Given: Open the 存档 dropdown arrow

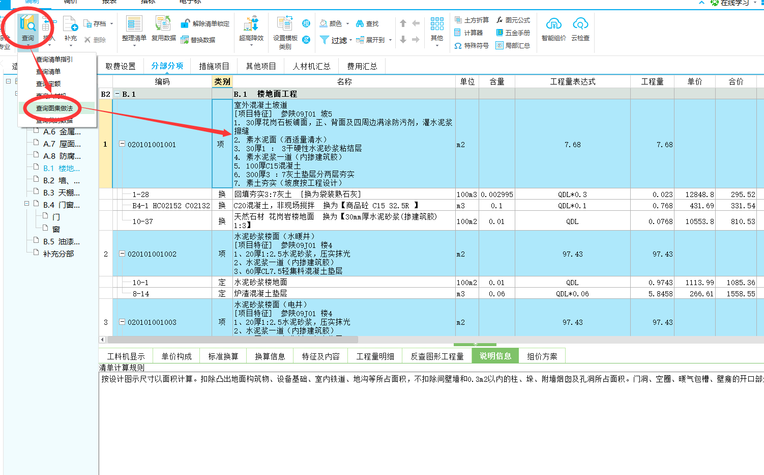Looking at the screenshot, I should [111, 24].
